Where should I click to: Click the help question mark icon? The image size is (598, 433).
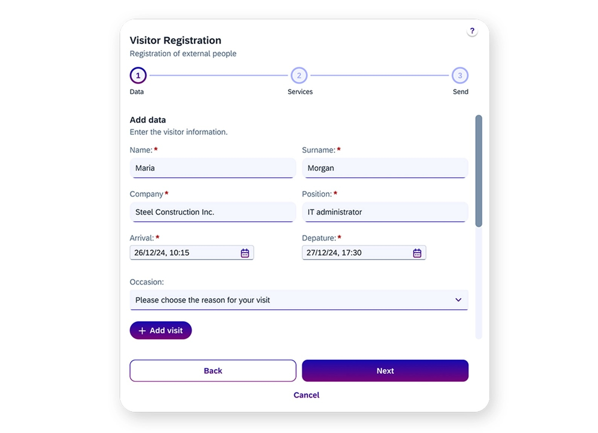click(x=472, y=31)
